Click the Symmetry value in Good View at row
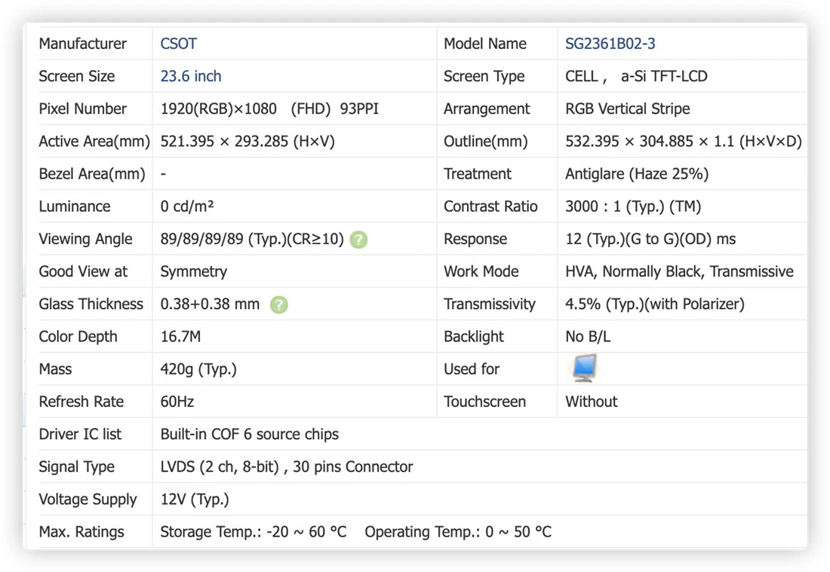The image size is (830, 572). (x=194, y=272)
